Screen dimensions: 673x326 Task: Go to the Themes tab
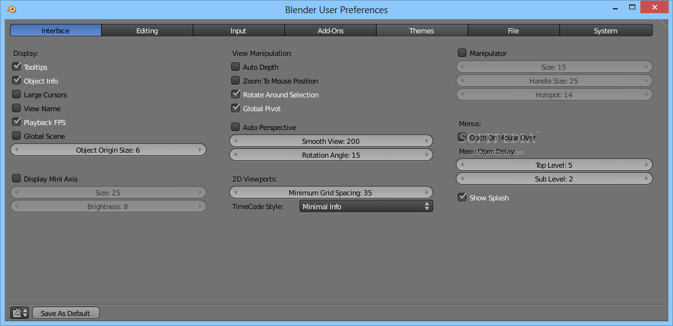pos(422,31)
